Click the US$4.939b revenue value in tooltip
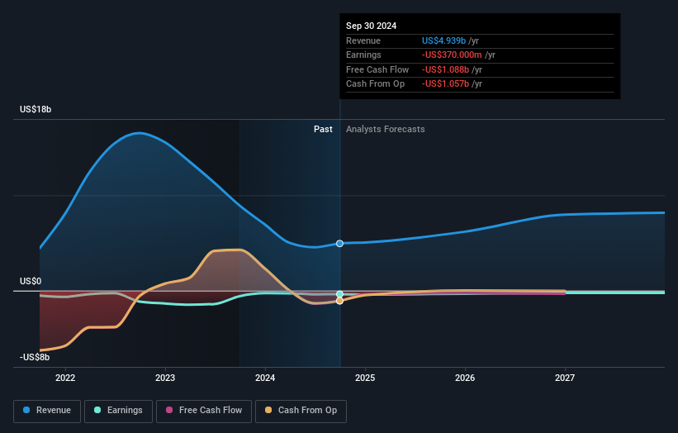This screenshot has height=433, width=678. 443,40
